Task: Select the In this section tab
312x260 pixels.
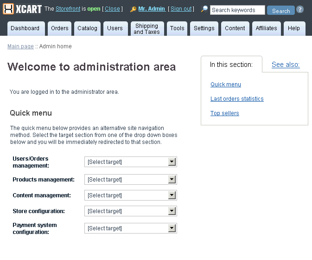Action: point(231,65)
